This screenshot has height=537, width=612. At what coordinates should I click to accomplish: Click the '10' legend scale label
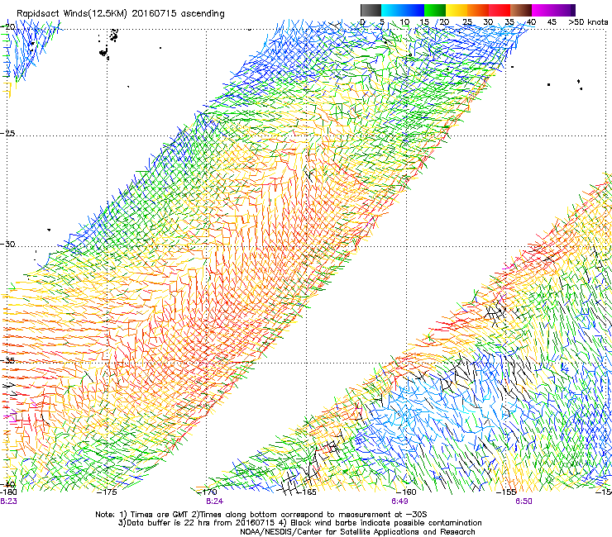click(404, 22)
